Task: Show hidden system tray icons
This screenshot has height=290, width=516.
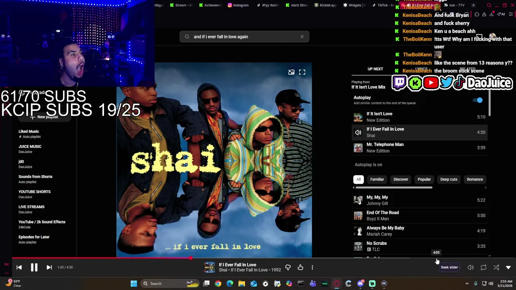Action: (467, 284)
